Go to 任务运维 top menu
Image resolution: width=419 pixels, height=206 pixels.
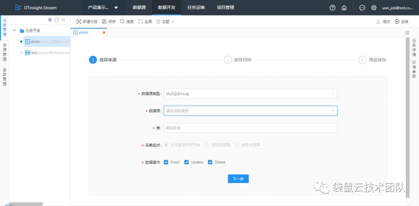tap(196, 7)
